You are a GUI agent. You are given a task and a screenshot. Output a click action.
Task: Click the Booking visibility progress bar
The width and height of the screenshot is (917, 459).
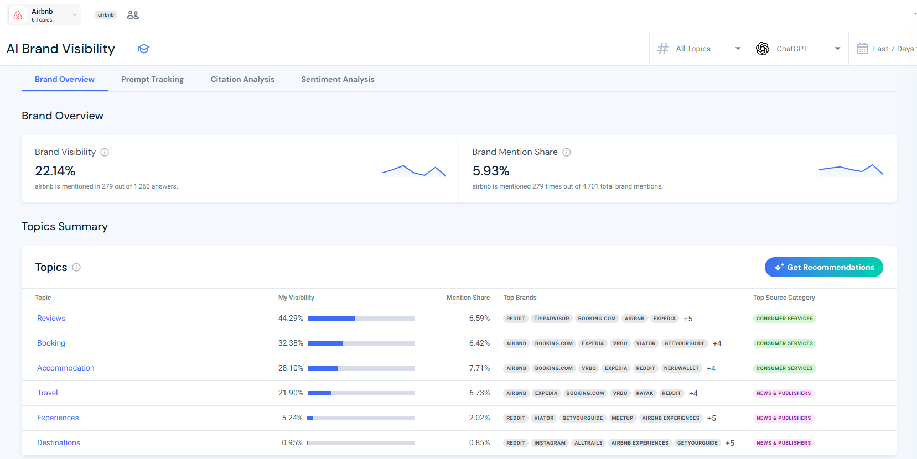361,343
